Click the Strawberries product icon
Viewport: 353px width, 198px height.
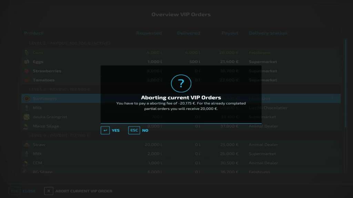pyautogui.click(x=27, y=71)
